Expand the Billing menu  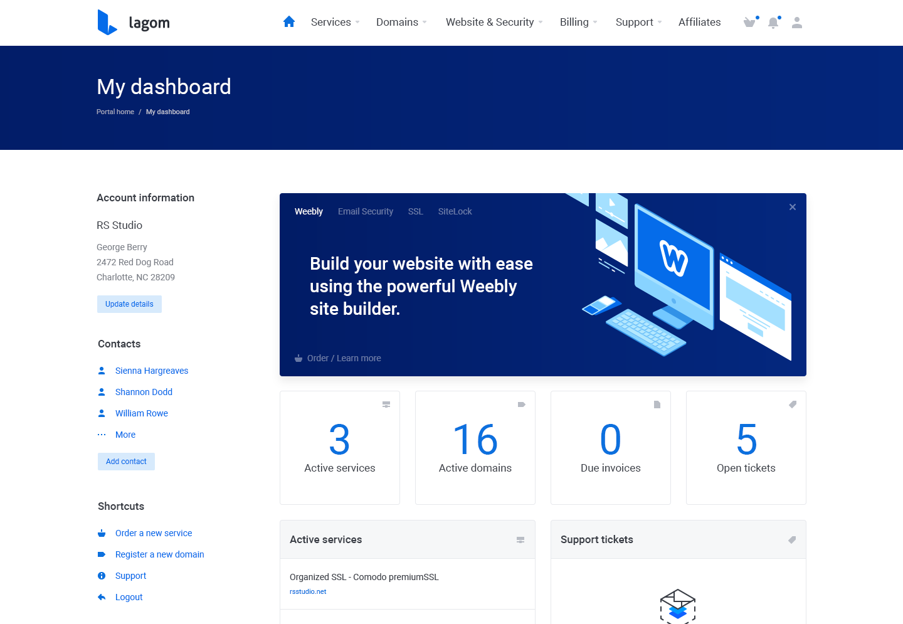(x=579, y=22)
